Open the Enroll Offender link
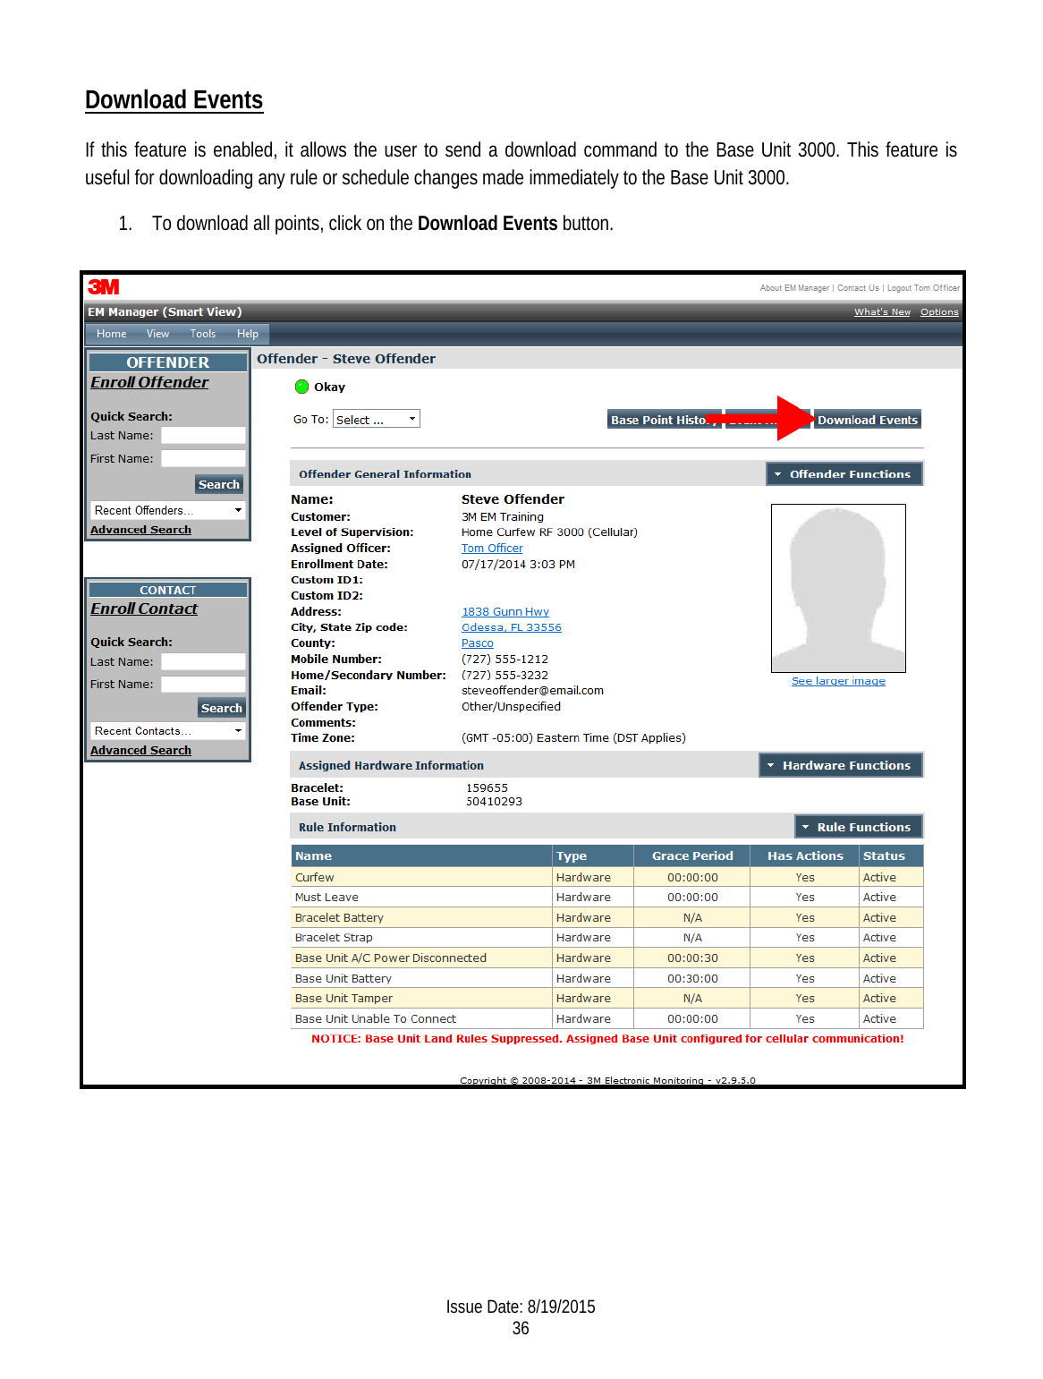1043x1379 pixels. tap(149, 382)
